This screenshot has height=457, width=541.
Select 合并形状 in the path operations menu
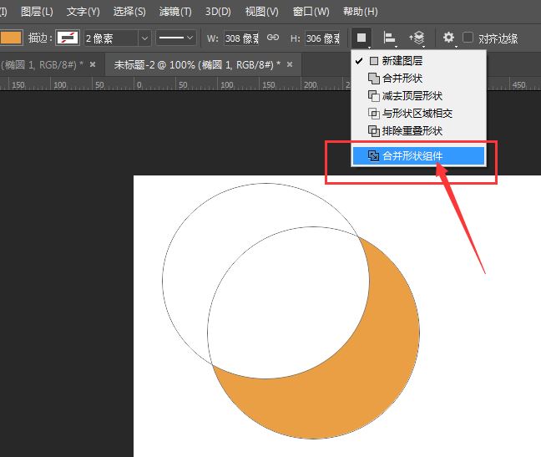pos(418,79)
